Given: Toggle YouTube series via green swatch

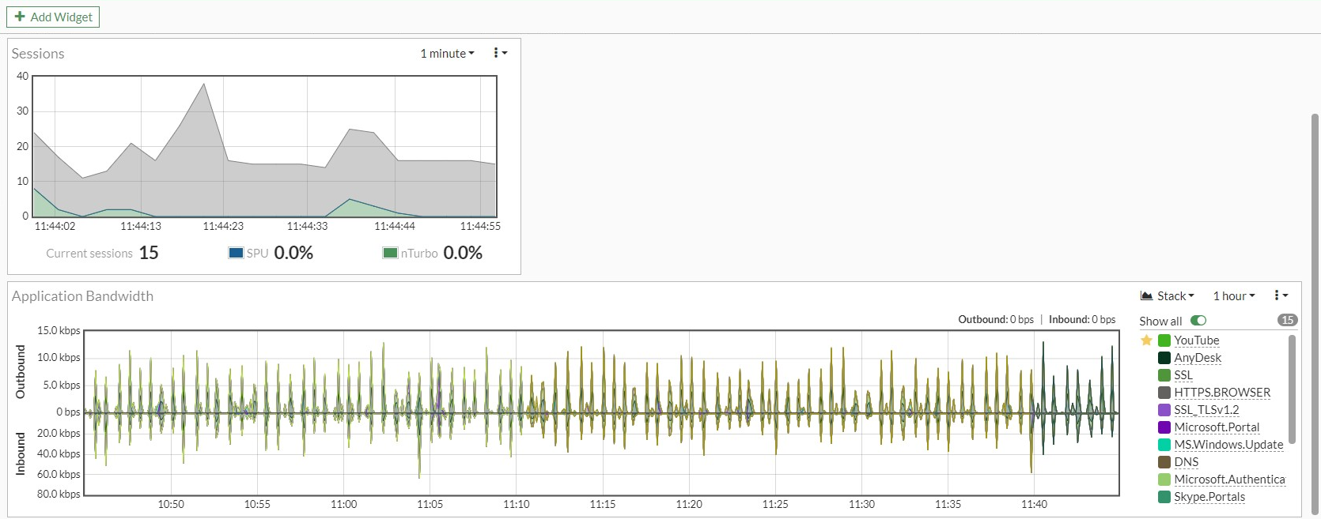Looking at the screenshot, I should point(1164,340).
